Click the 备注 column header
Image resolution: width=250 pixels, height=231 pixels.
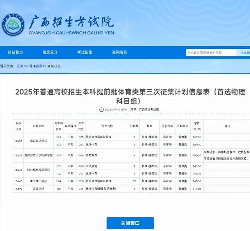[x=227, y=126]
